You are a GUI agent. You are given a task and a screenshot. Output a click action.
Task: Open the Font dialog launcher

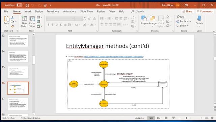[97, 31]
